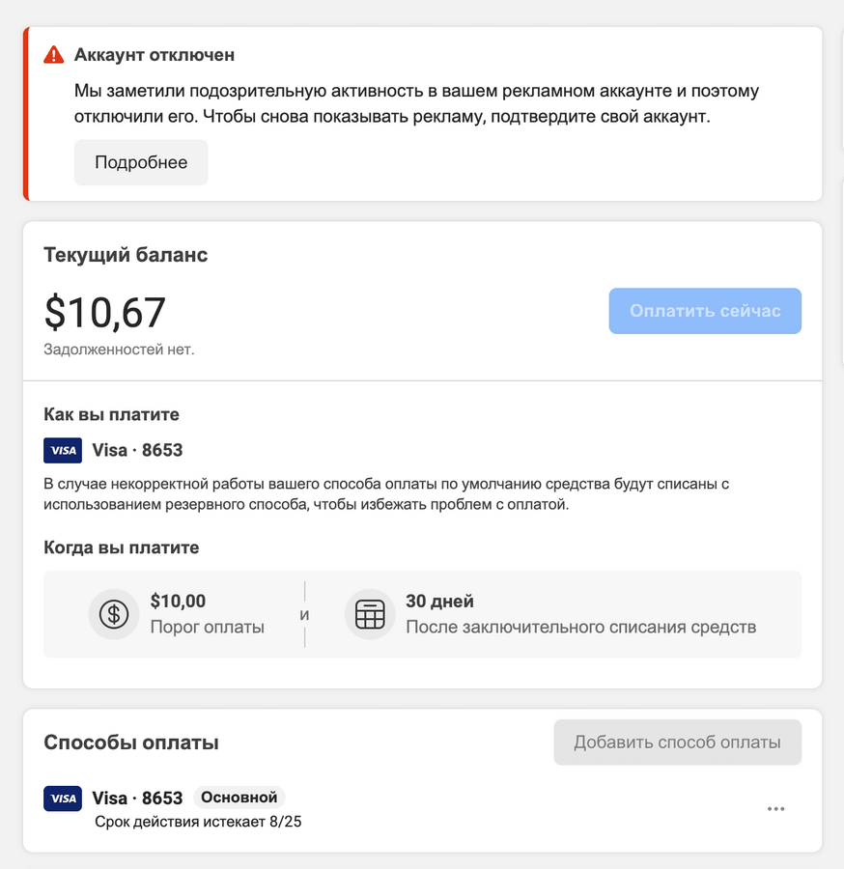
Task: Click Добавить способ оплаты button
Action: tap(677, 743)
